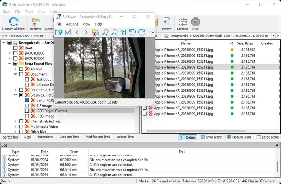The height and width of the screenshot is (184, 281).
Task: Click the Recognized4 drive icon in tree
Action: [15, 43]
